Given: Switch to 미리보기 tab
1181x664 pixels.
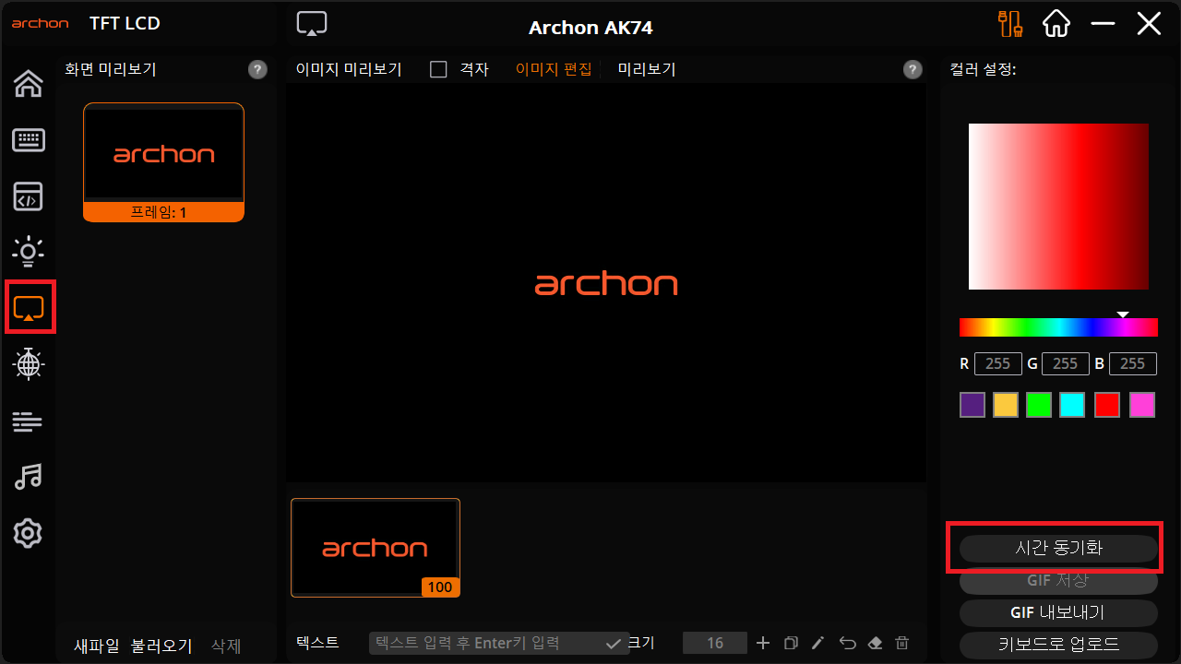Looking at the screenshot, I should 647,69.
